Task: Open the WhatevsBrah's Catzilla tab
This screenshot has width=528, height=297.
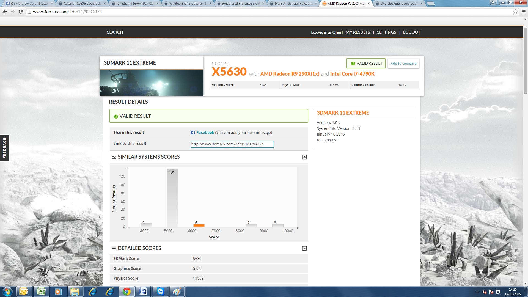Action: [x=187, y=4]
